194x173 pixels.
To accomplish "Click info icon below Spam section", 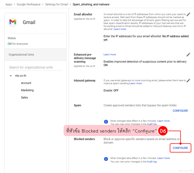I will tap(106, 122).
